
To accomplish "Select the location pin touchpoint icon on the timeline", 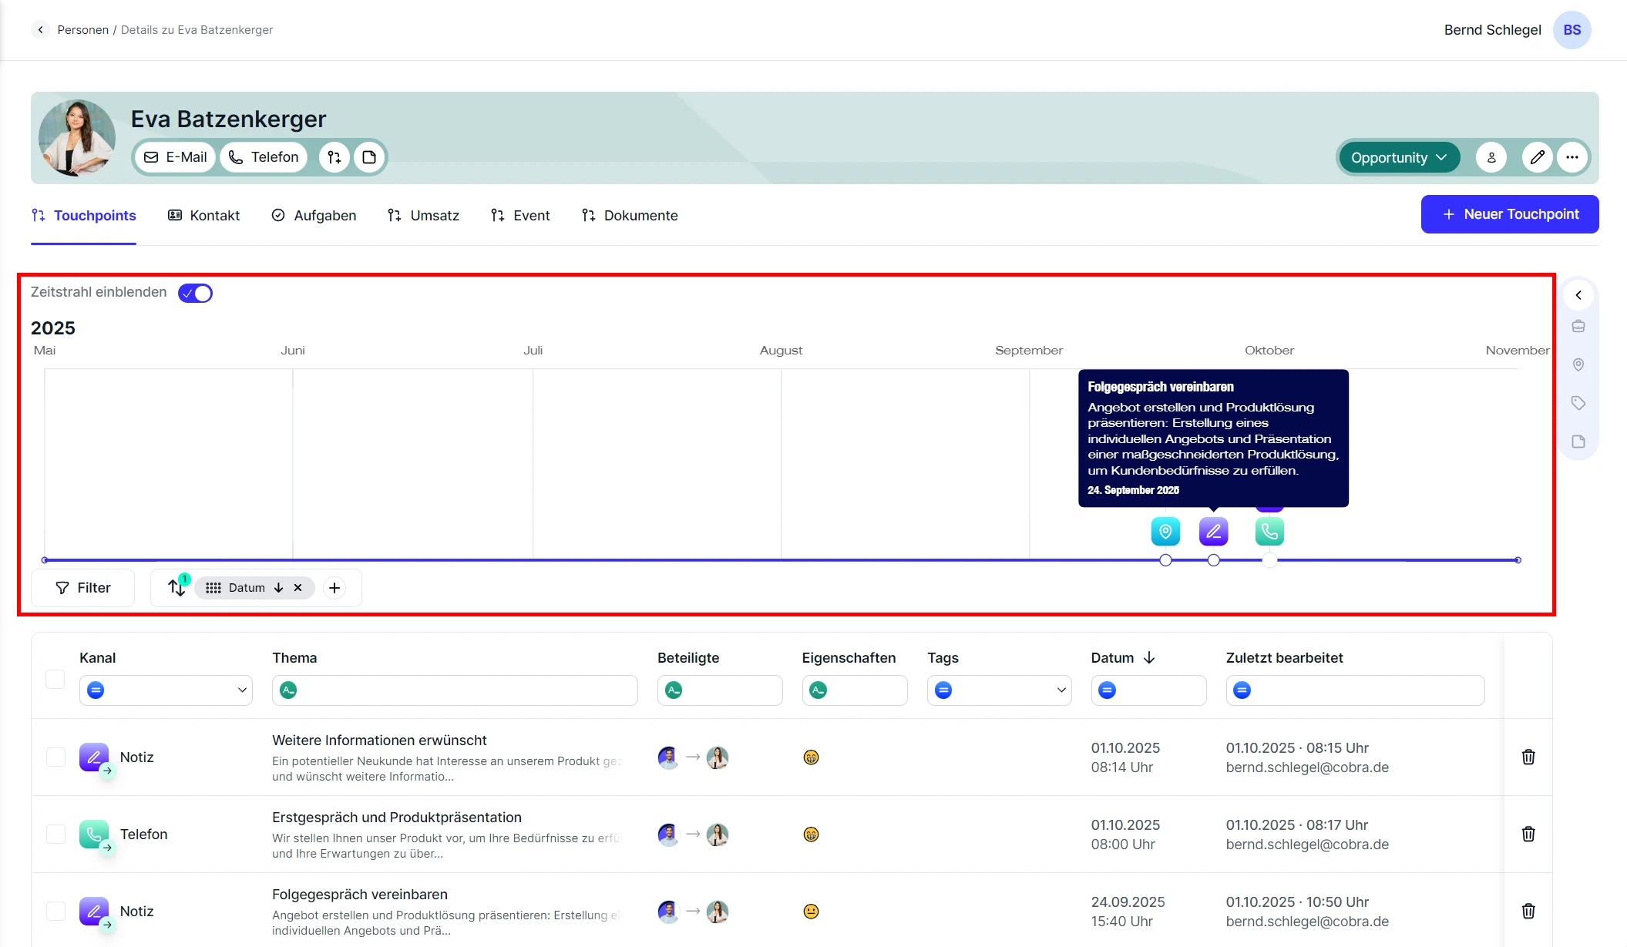I will (1165, 531).
